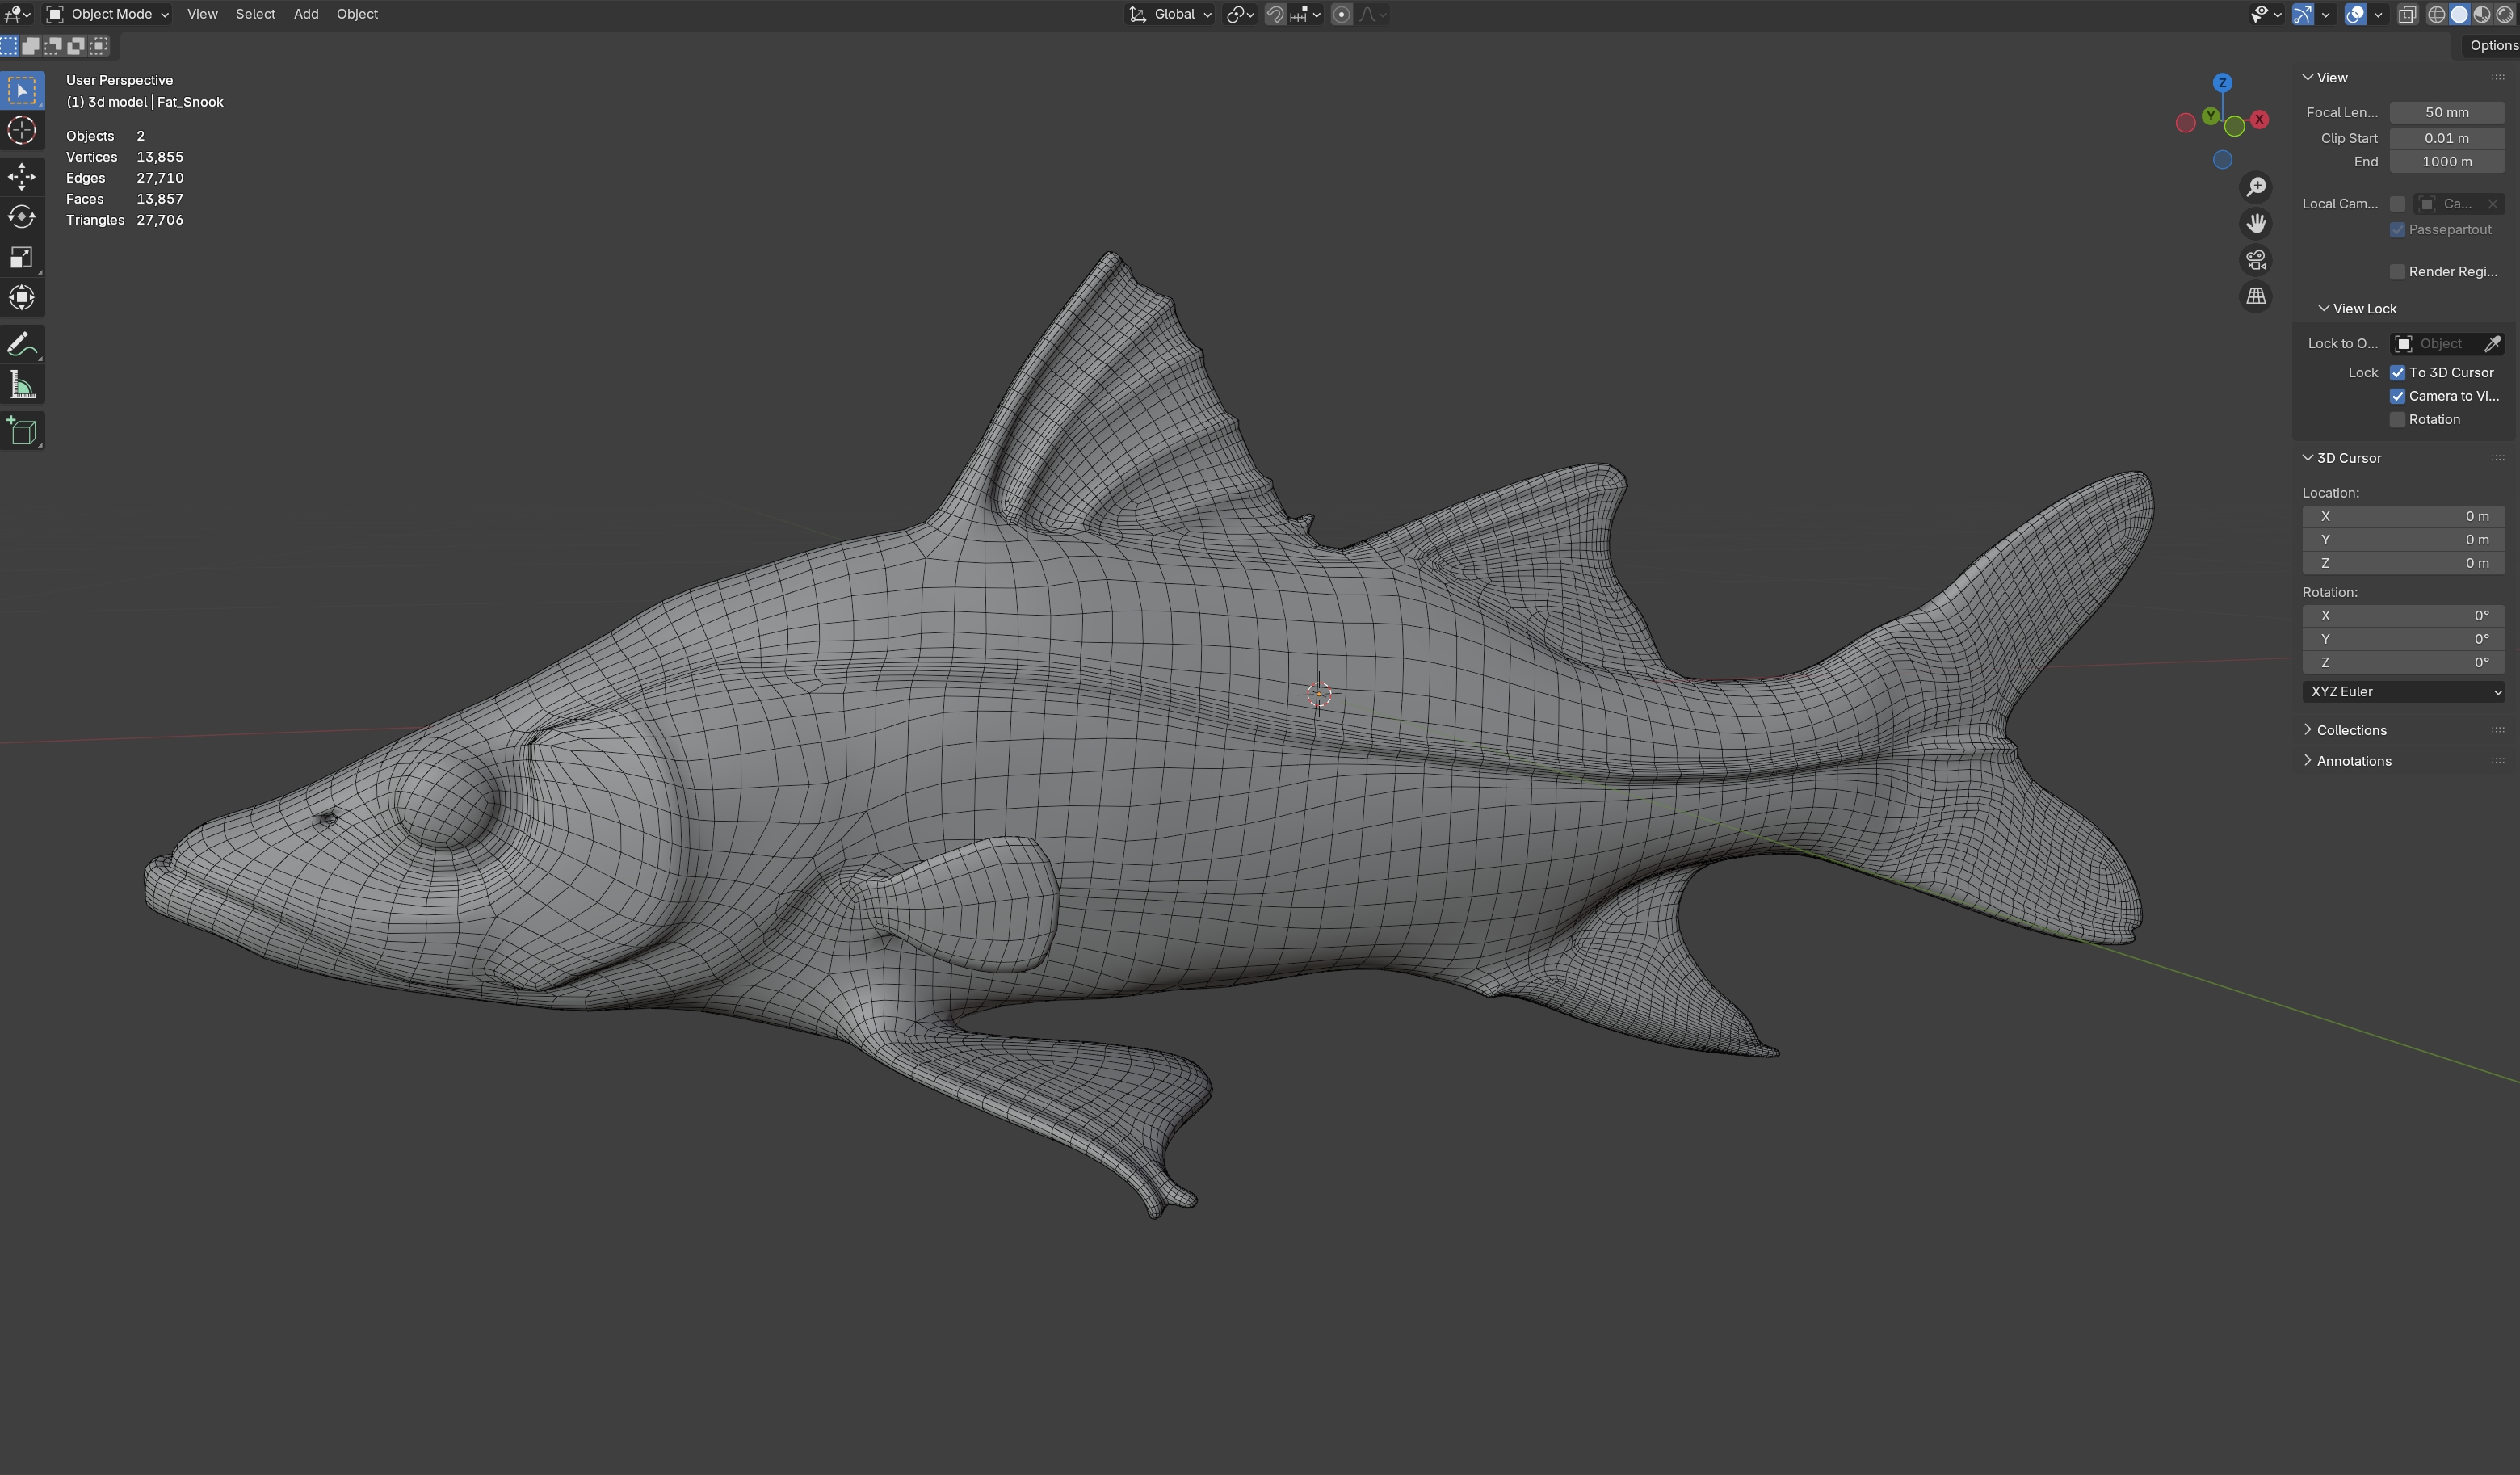Activate the Move tool
Screen dimensions: 2520x1475
coord(22,177)
